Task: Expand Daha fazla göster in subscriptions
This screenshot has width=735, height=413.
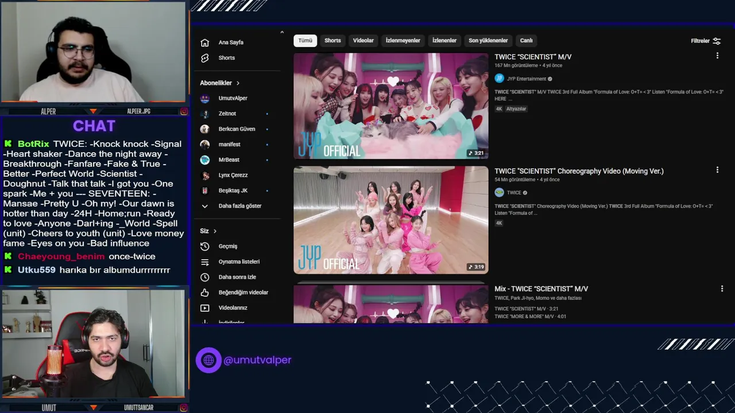Action: (231, 206)
